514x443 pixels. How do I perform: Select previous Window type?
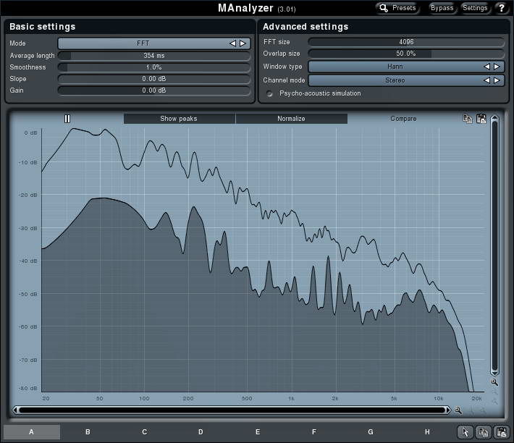486,67
